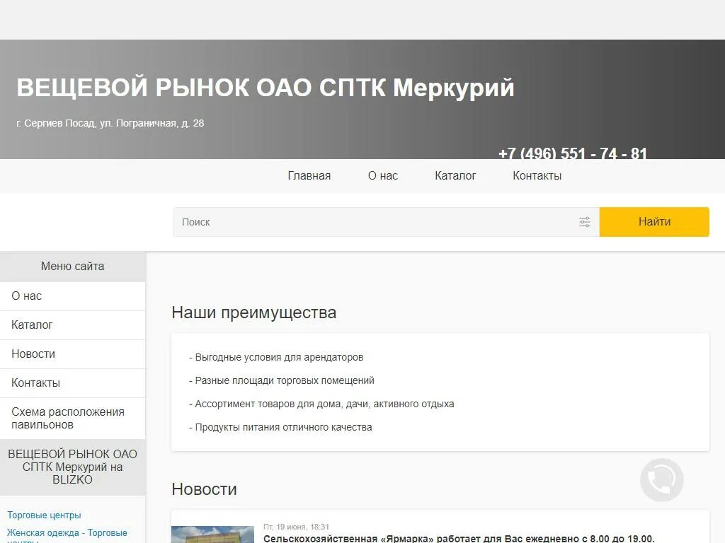The height and width of the screenshot is (543, 725).
Task: Open Каталог in top navigation
Action: click(x=455, y=176)
